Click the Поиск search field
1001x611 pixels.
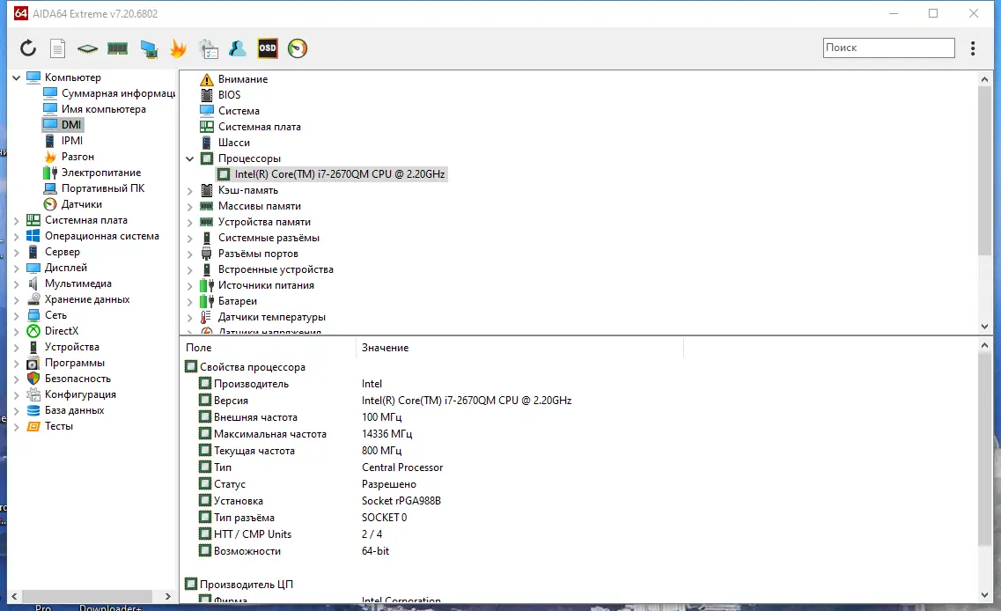pos(888,48)
